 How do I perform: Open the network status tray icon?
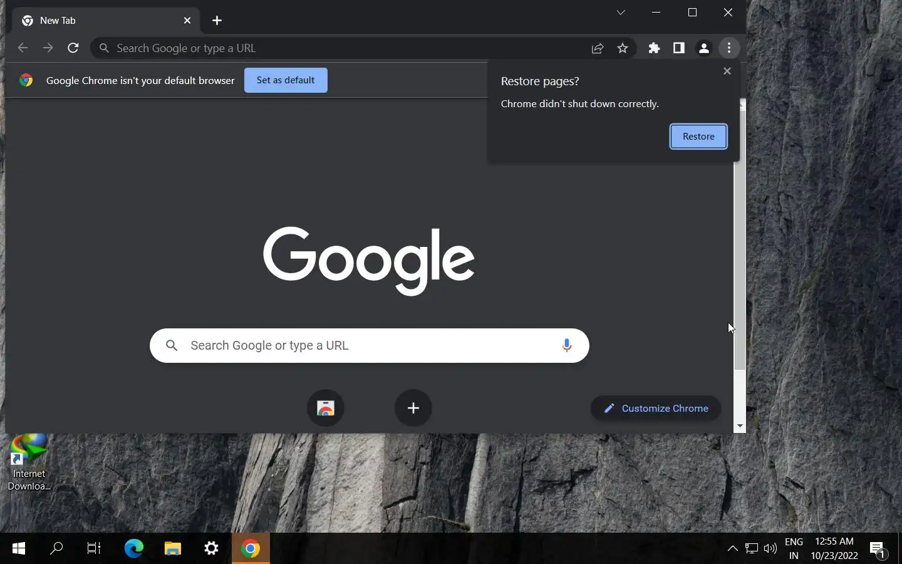click(752, 549)
